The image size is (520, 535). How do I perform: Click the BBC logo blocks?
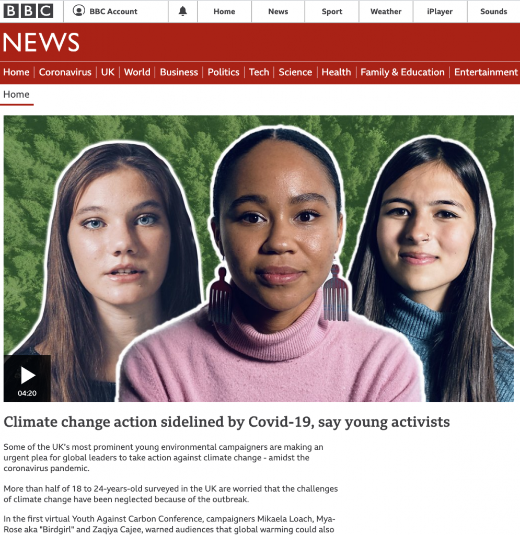(28, 11)
